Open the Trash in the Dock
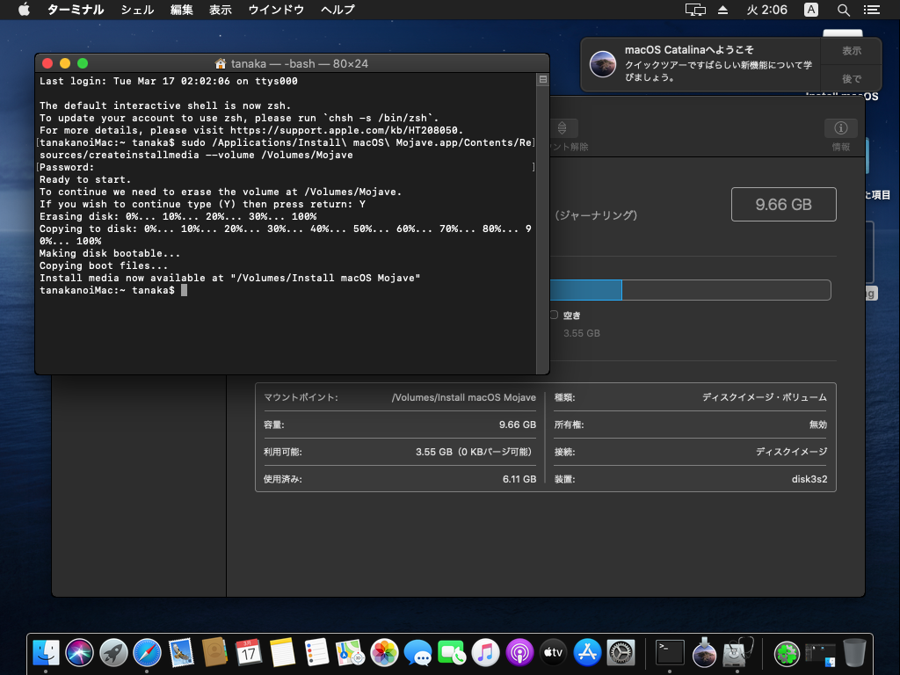Image resolution: width=900 pixels, height=675 pixels. pyautogui.click(x=854, y=653)
